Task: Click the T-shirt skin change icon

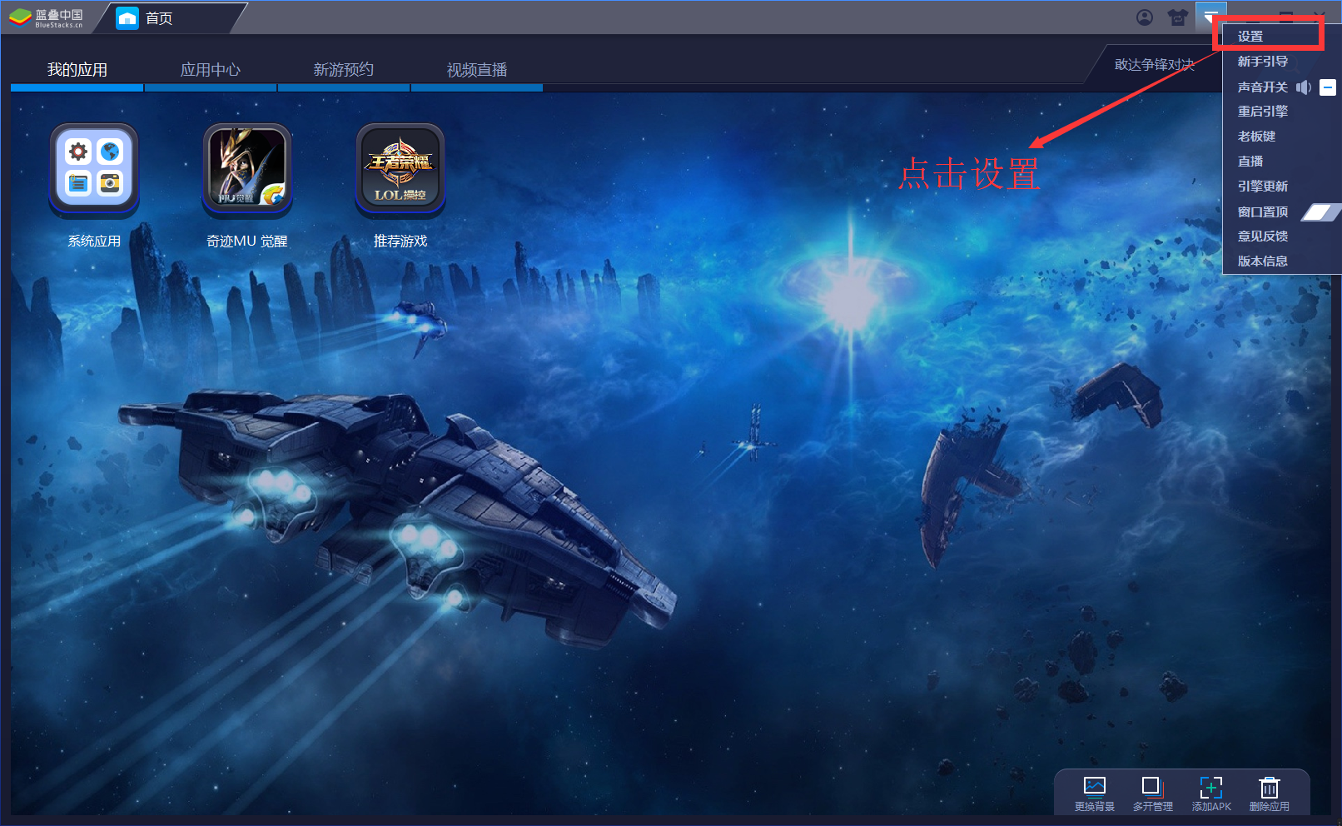Action: coord(1177,17)
